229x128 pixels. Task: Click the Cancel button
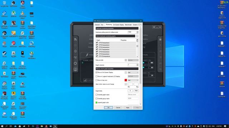point(118,107)
